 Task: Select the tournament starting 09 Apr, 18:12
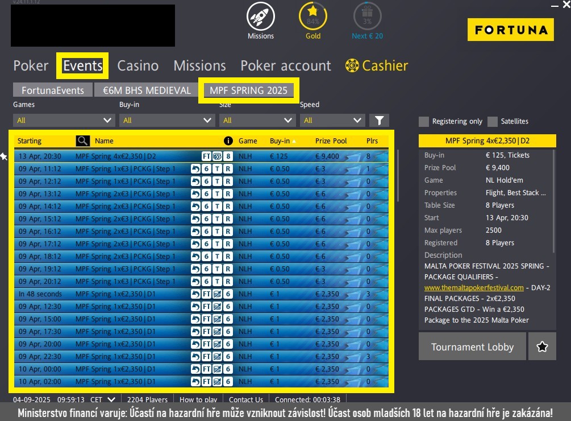(x=201, y=256)
